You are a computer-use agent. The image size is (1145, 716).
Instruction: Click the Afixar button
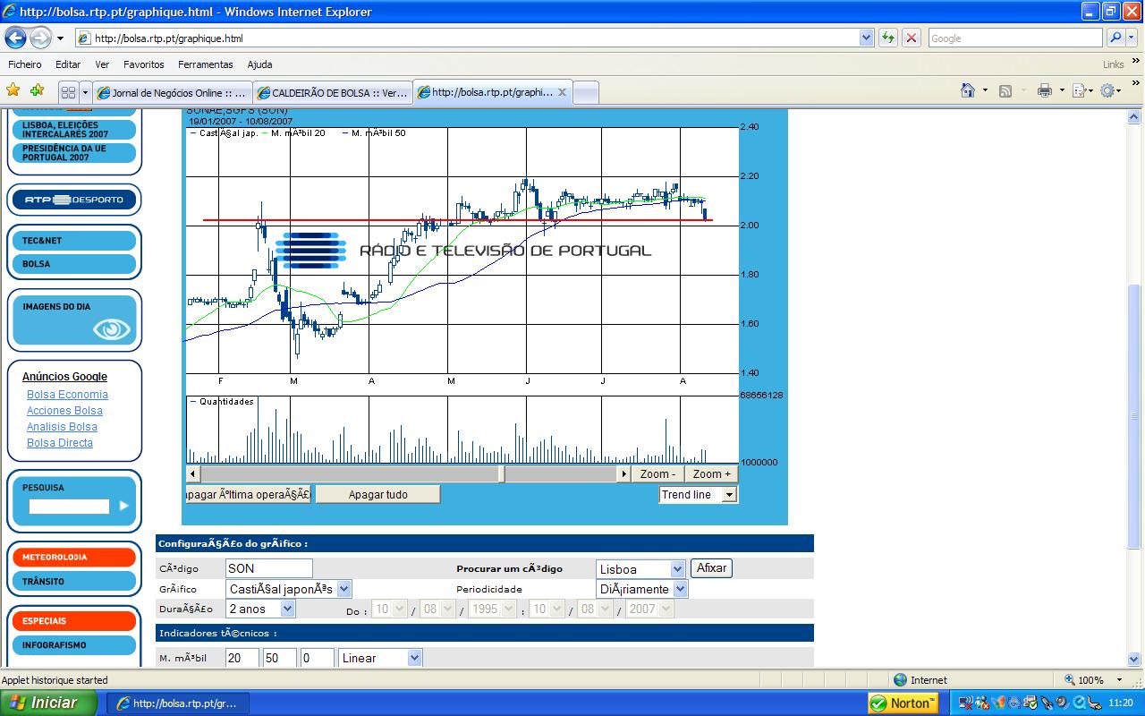[x=711, y=567]
